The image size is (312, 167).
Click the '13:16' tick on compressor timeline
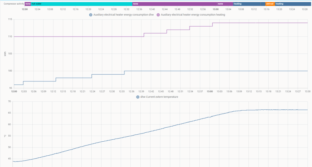pyautogui.click(x=266, y=9)
